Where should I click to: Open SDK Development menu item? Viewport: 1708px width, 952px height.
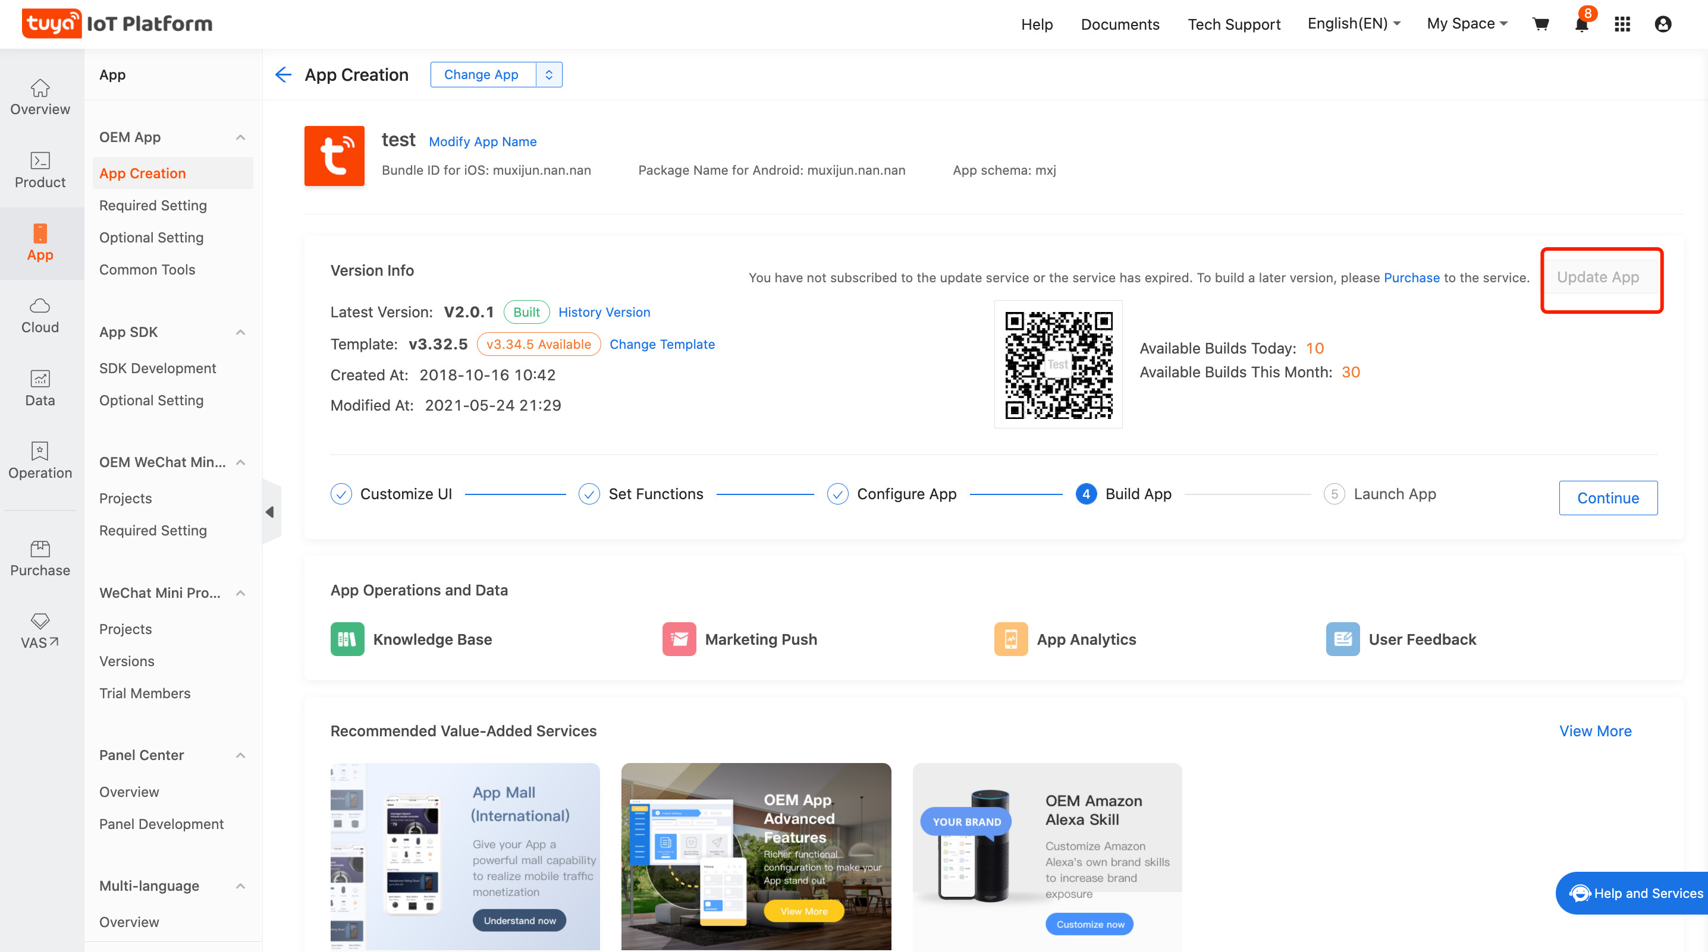tap(158, 368)
